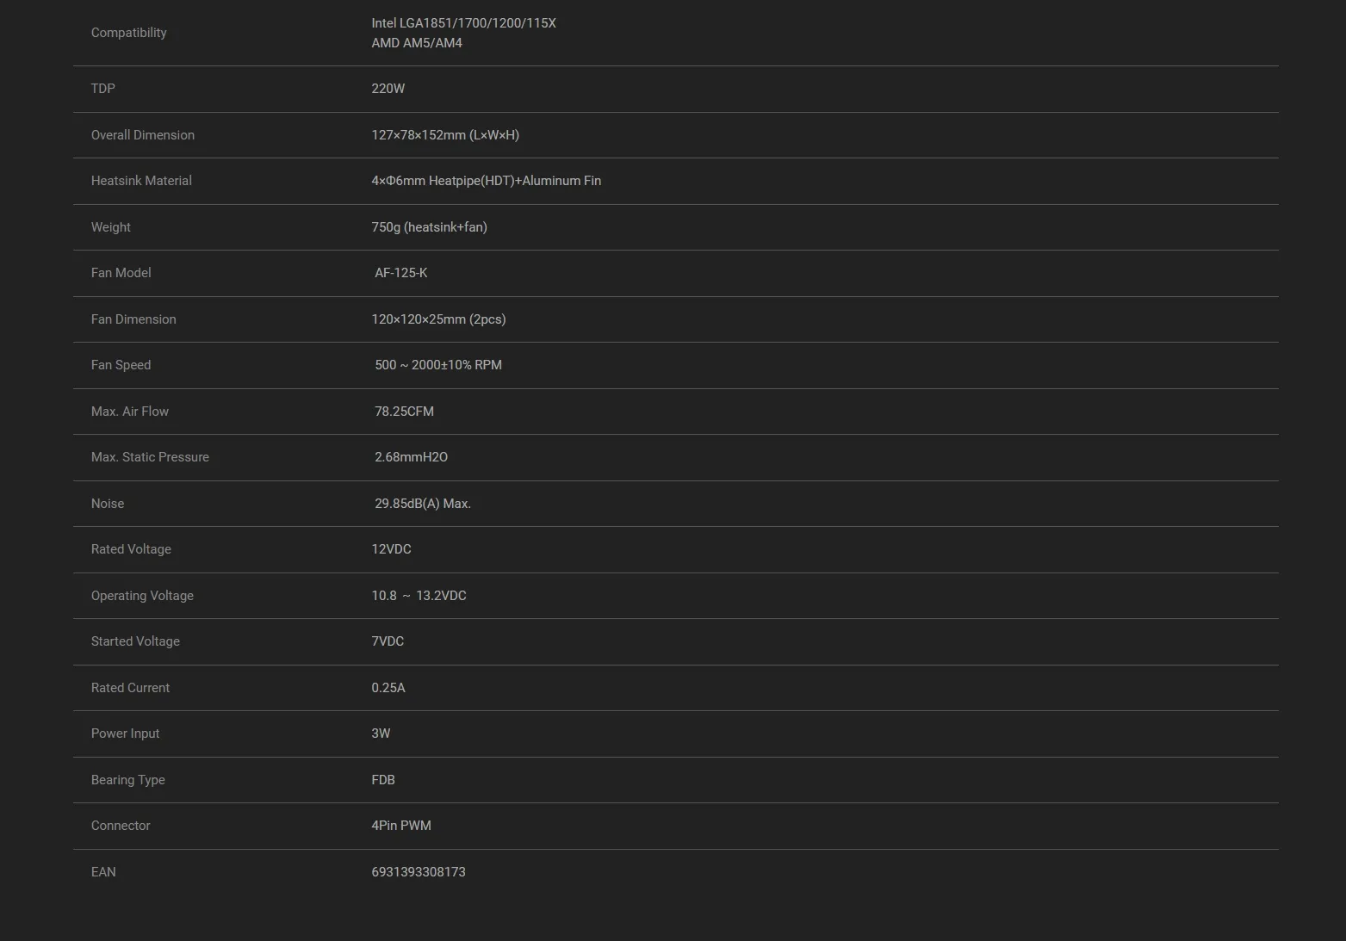Click the Intel LGA1851/1700/1200/115X text
The image size is (1346, 941).
coord(463,23)
